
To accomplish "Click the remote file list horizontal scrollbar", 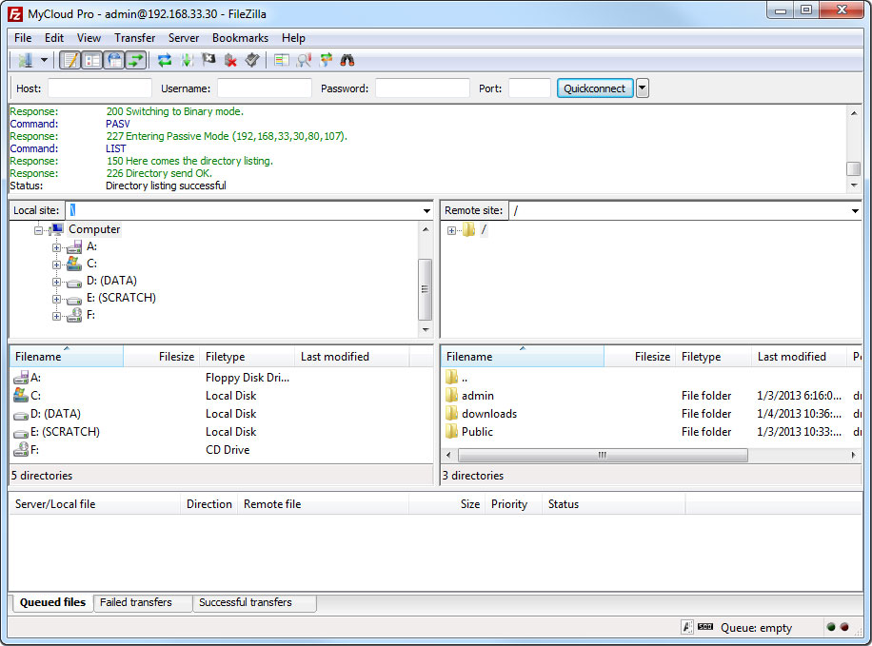I will pos(601,456).
